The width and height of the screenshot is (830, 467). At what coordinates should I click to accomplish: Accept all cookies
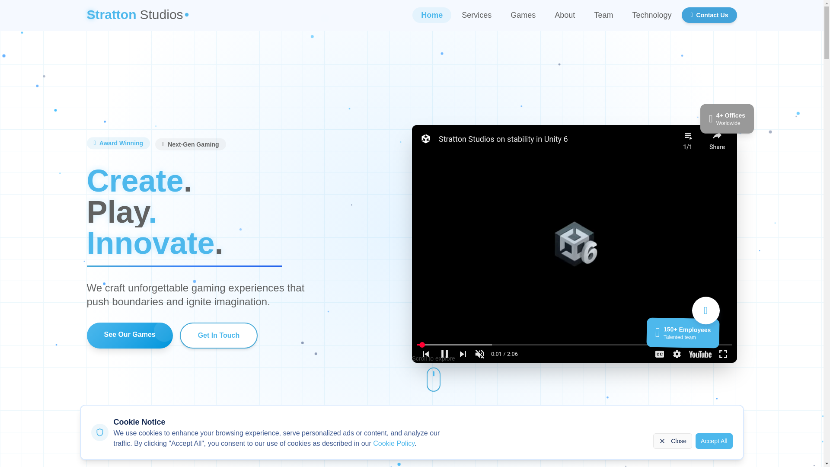click(714, 441)
